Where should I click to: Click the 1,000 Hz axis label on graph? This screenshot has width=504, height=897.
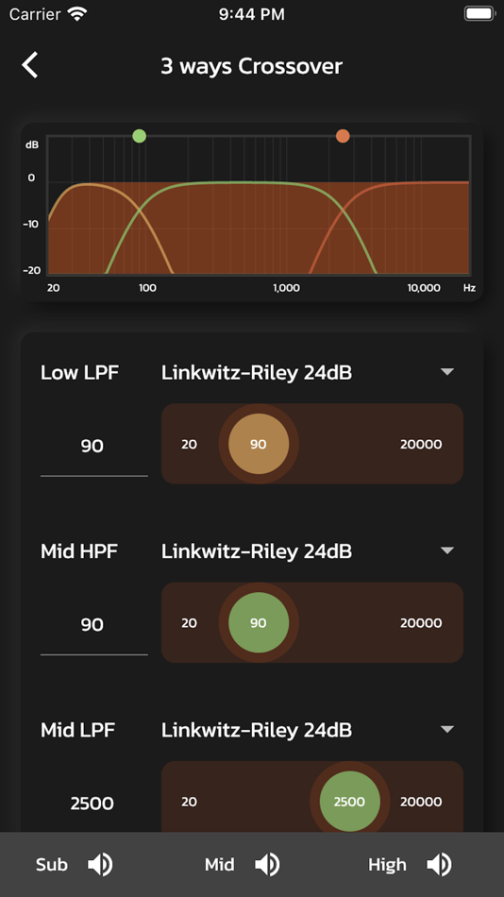click(x=286, y=288)
